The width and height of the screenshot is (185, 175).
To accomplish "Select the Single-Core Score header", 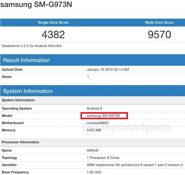I will pos(53,22).
